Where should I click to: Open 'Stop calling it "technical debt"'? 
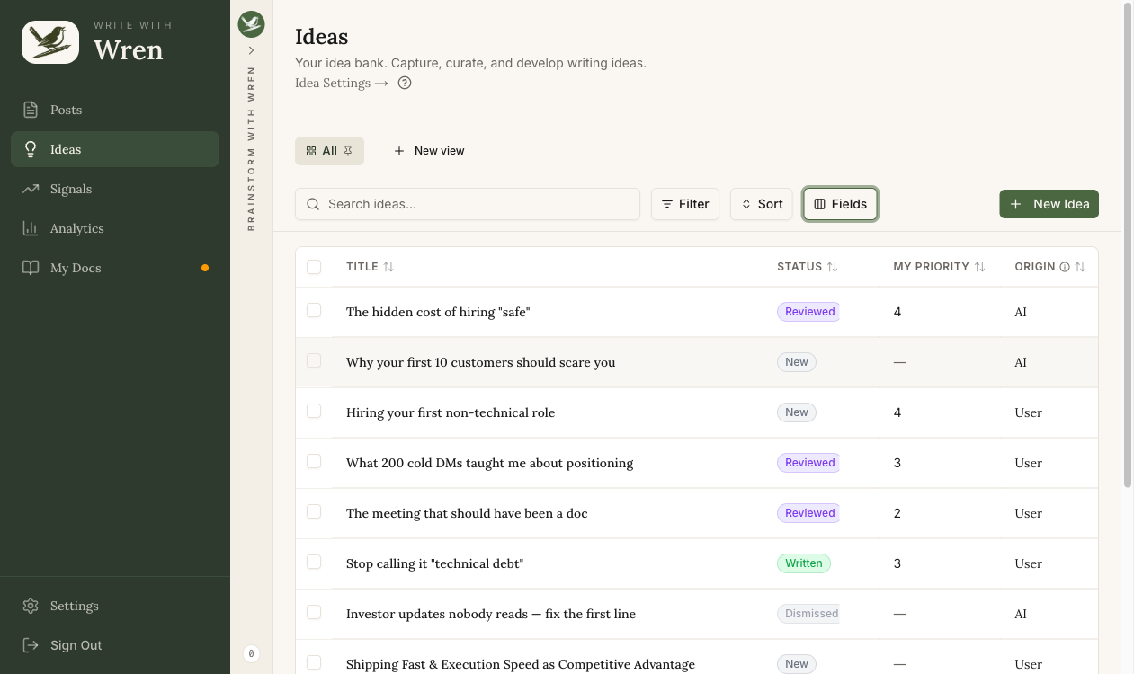click(x=434, y=563)
